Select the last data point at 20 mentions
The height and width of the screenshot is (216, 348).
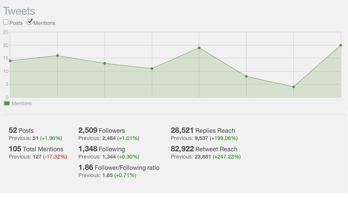coord(341,45)
